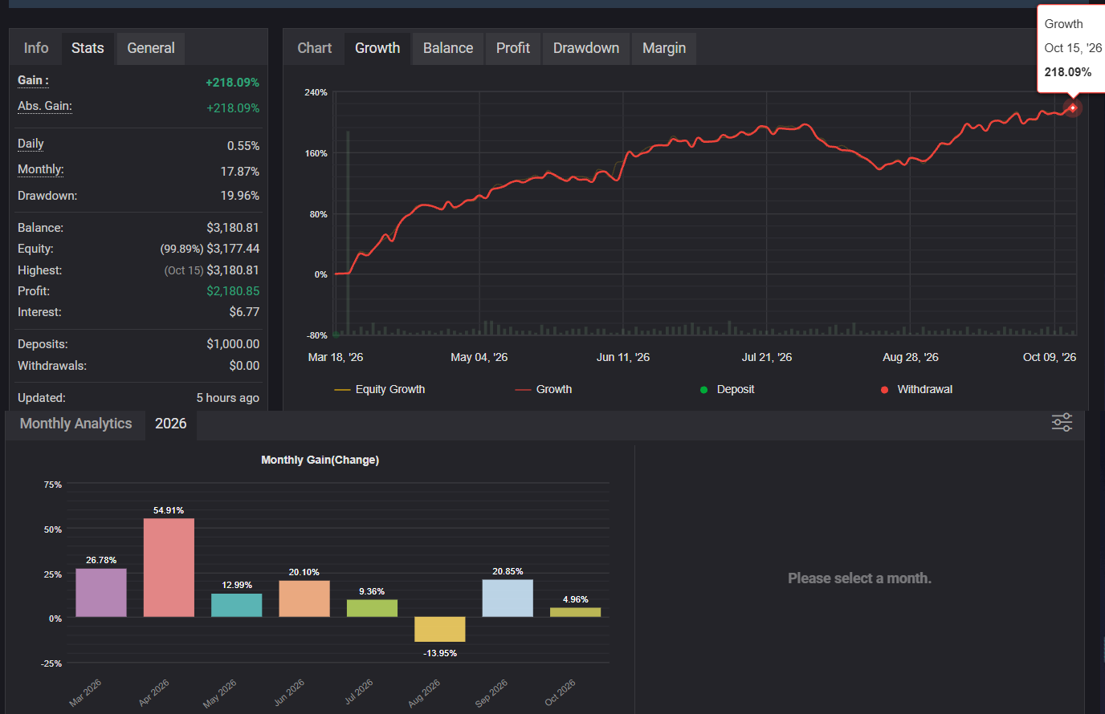The height and width of the screenshot is (714, 1105).
Task: Select the Mar 2026 purple bar
Action: point(101,593)
